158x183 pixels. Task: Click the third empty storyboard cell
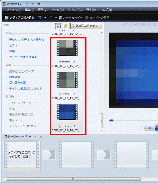(x=131, y=155)
